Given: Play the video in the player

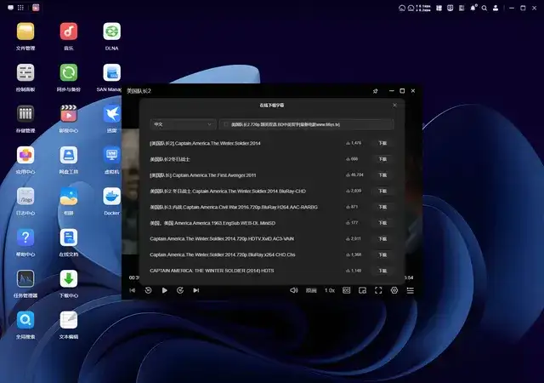Looking at the screenshot, I should (x=164, y=290).
